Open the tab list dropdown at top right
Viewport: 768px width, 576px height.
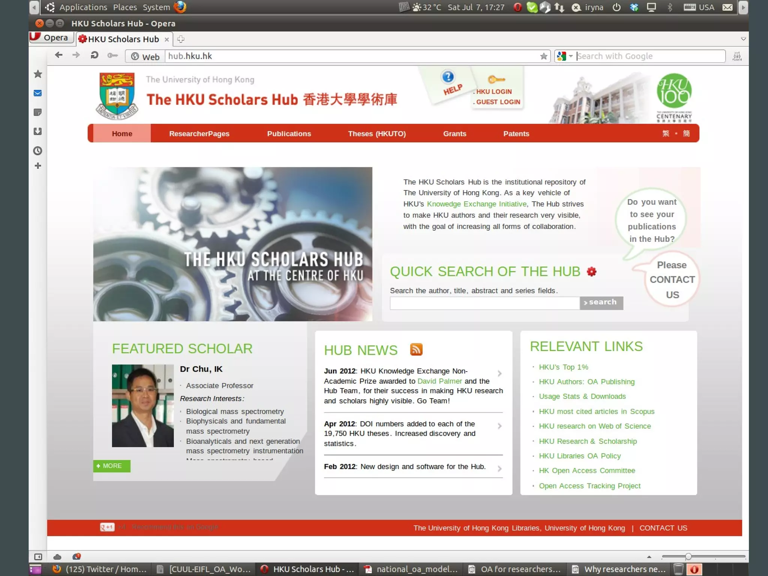point(743,39)
